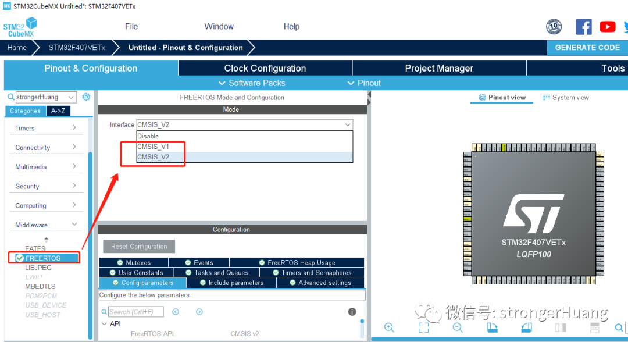Zoom in on the chip pinout
The height and width of the screenshot is (342, 628).
click(x=389, y=327)
